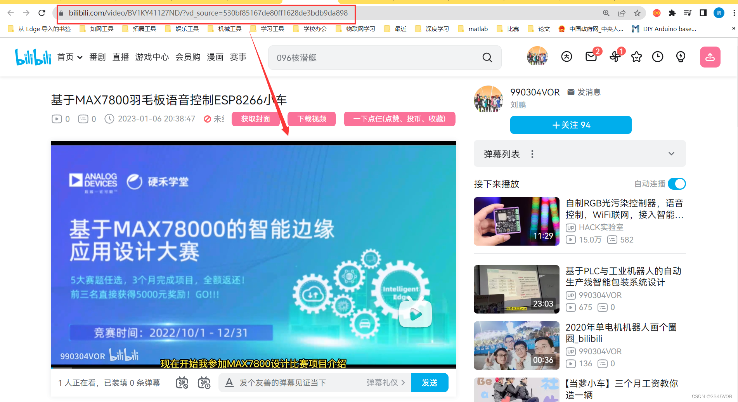This screenshot has height=402, width=738.
Task: Open the 赛事 nav item
Action: (x=238, y=57)
